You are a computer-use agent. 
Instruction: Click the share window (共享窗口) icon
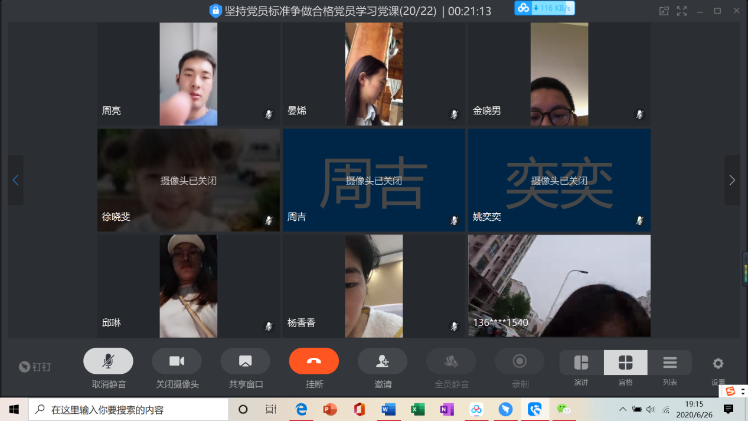245,361
